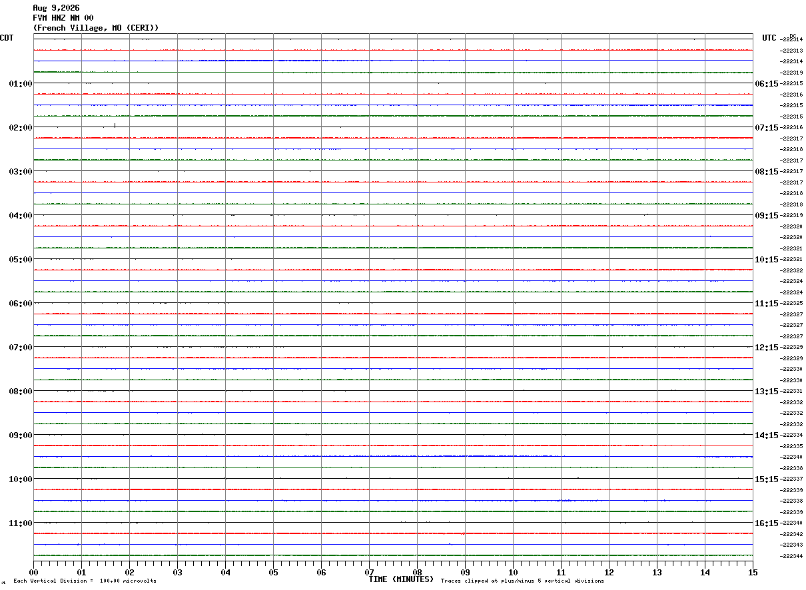806x590 pixels.
Task: Click the DC offset column header
Action: (x=793, y=36)
